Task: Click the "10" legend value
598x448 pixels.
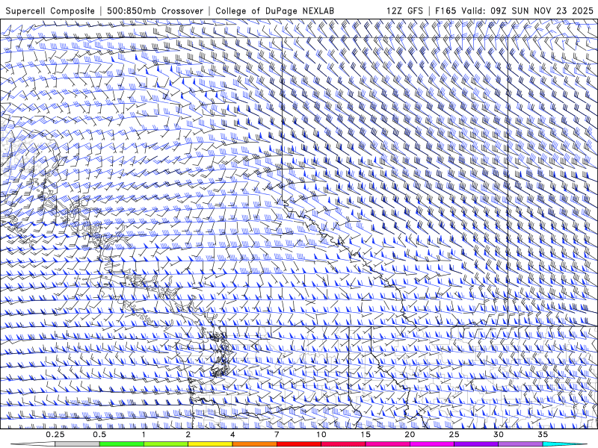Action: [321, 435]
